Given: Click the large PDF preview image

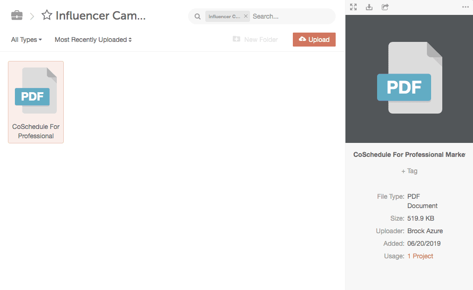Looking at the screenshot, I should click(409, 79).
